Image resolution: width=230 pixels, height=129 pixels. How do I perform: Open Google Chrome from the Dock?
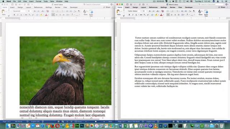(48, 126)
